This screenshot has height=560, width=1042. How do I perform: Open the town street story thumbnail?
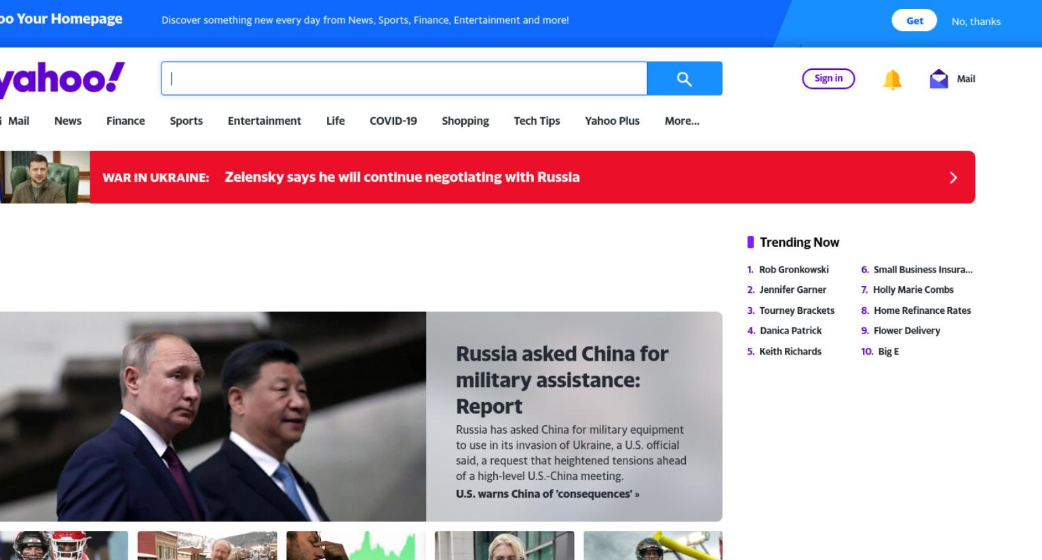[207, 546]
